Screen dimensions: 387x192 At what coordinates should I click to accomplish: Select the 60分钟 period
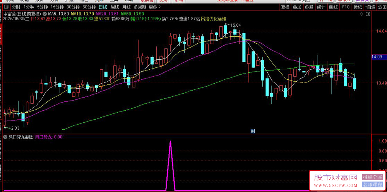tap(89, 7)
